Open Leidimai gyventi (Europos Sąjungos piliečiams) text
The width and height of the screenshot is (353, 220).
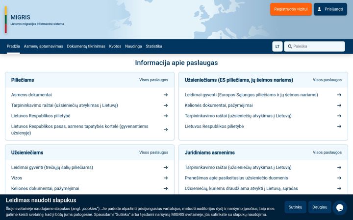252,95
